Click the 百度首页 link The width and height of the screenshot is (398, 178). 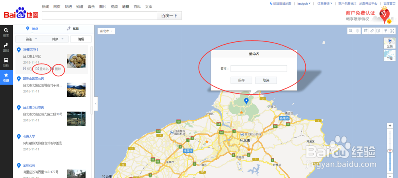click(x=389, y=4)
